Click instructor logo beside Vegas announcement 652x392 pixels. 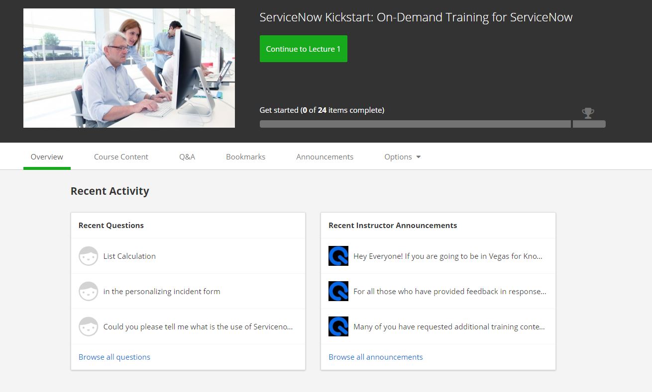(338, 256)
